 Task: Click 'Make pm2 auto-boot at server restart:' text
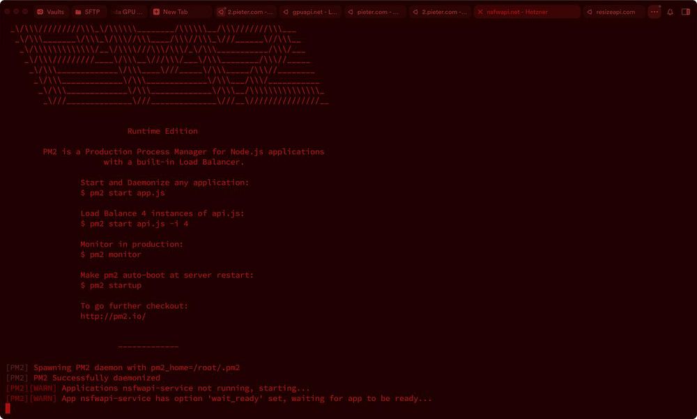coord(167,275)
